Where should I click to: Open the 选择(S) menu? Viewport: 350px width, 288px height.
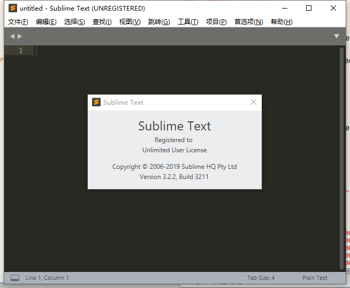[74, 22]
